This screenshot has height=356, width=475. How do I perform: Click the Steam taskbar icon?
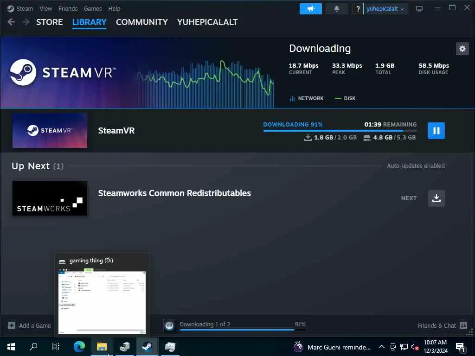pos(147,347)
